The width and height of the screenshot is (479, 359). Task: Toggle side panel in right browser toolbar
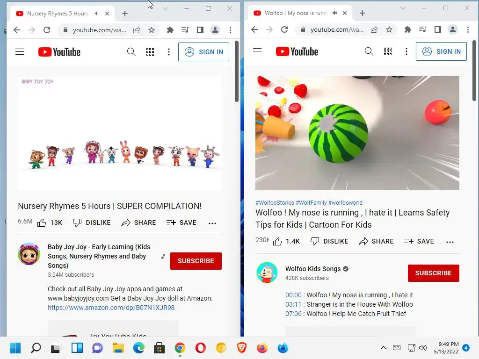tap(438, 29)
